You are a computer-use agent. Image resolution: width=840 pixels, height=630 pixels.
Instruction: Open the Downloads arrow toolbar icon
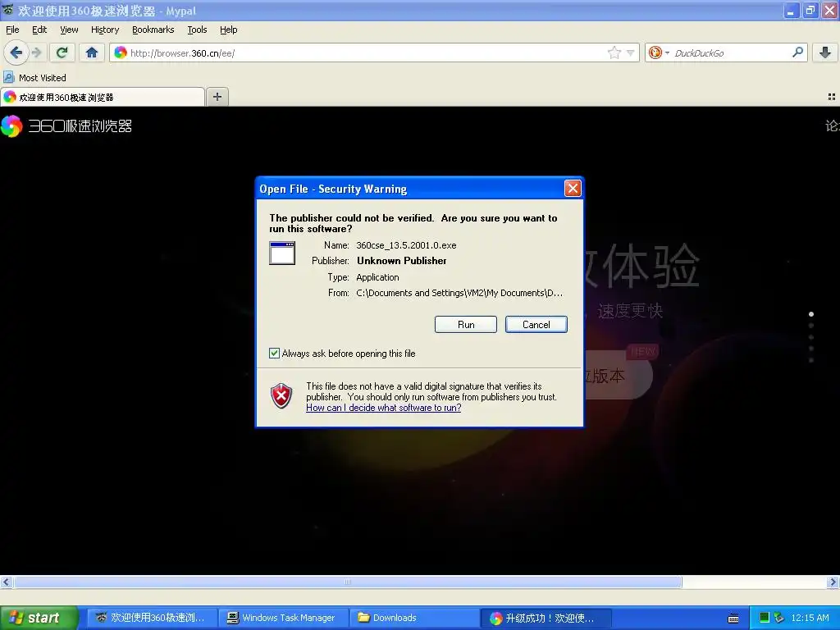pyautogui.click(x=825, y=52)
